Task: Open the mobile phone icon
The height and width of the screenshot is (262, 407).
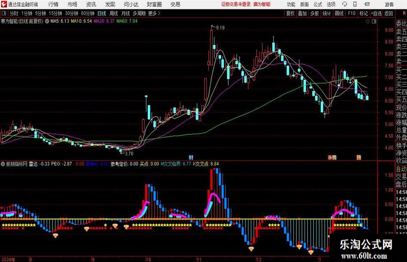Action: 355,4
